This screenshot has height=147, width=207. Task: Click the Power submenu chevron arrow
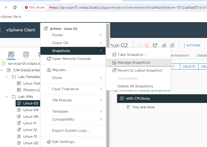[101, 35]
